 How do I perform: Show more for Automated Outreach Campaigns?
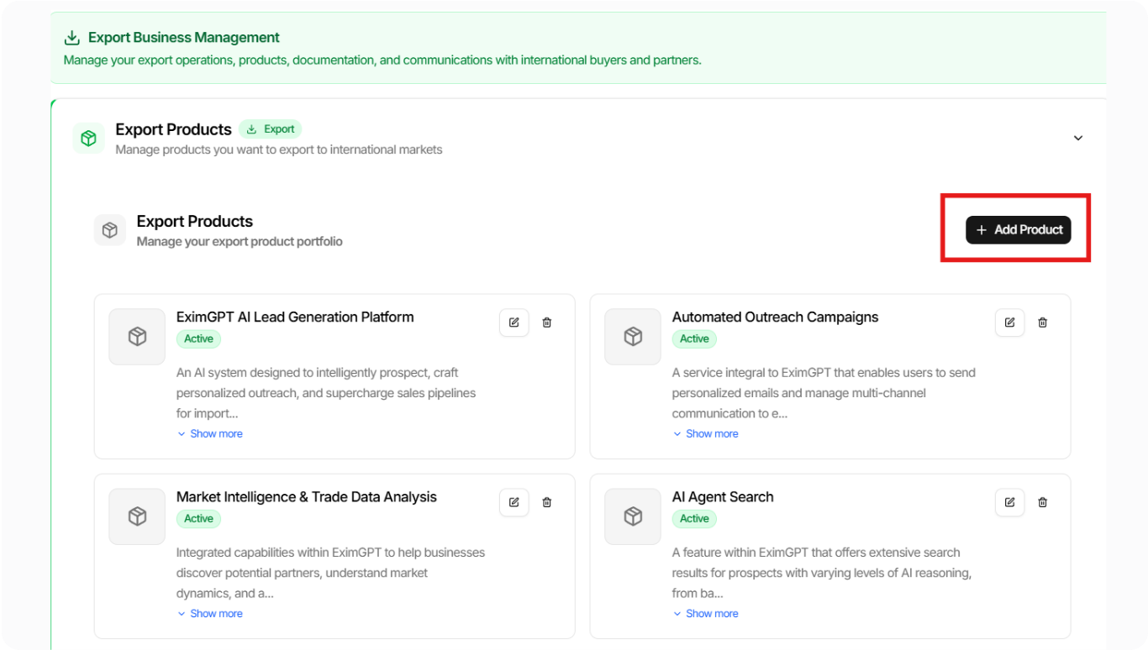706,434
